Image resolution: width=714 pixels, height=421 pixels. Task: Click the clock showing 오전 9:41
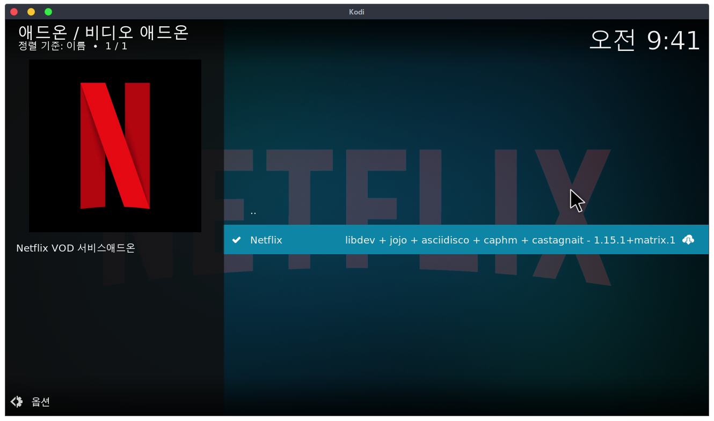coord(645,40)
